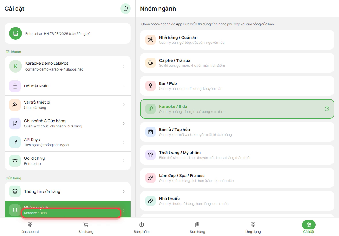Open chevron on Karaoke Demo LalaPos account row
339x236 pixels.
[124, 66]
